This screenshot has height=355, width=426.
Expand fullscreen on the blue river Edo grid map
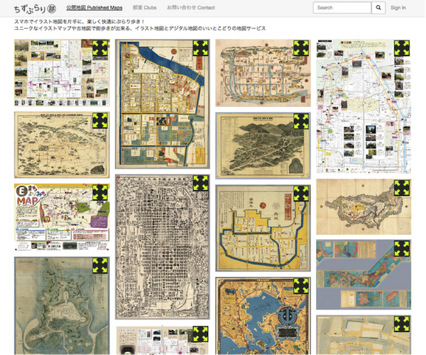[x=201, y=48]
